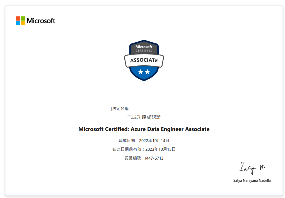Click the Satya Narayana Nadella name
This screenshot has width=285, height=198.
(x=252, y=180)
